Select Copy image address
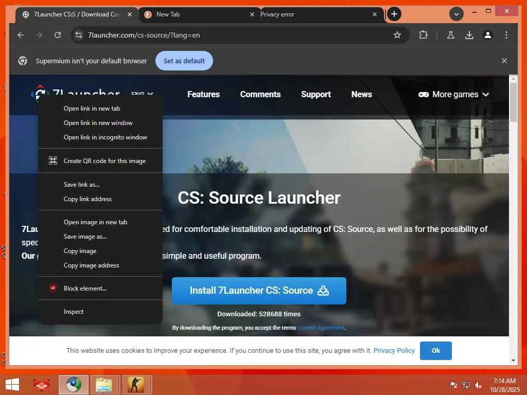The image size is (527, 395). point(100,265)
